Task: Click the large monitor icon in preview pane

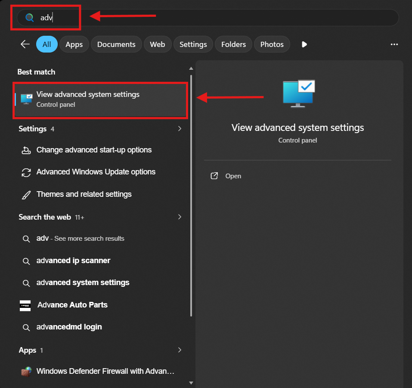Action: tap(298, 93)
